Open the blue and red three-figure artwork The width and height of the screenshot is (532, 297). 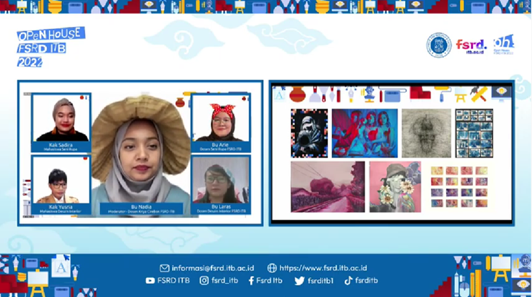tap(364, 133)
